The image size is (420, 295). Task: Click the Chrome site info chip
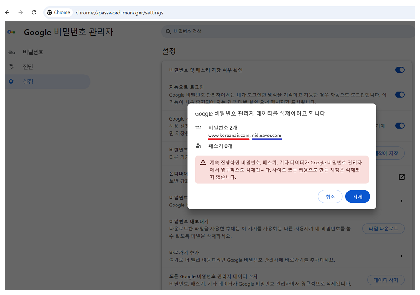pos(58,12)
